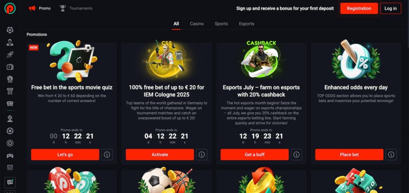Image resolution: width=409 pixels, height=193 pixels.
Task: Switch to the Casino tab
Action: [x=197, y=24]
